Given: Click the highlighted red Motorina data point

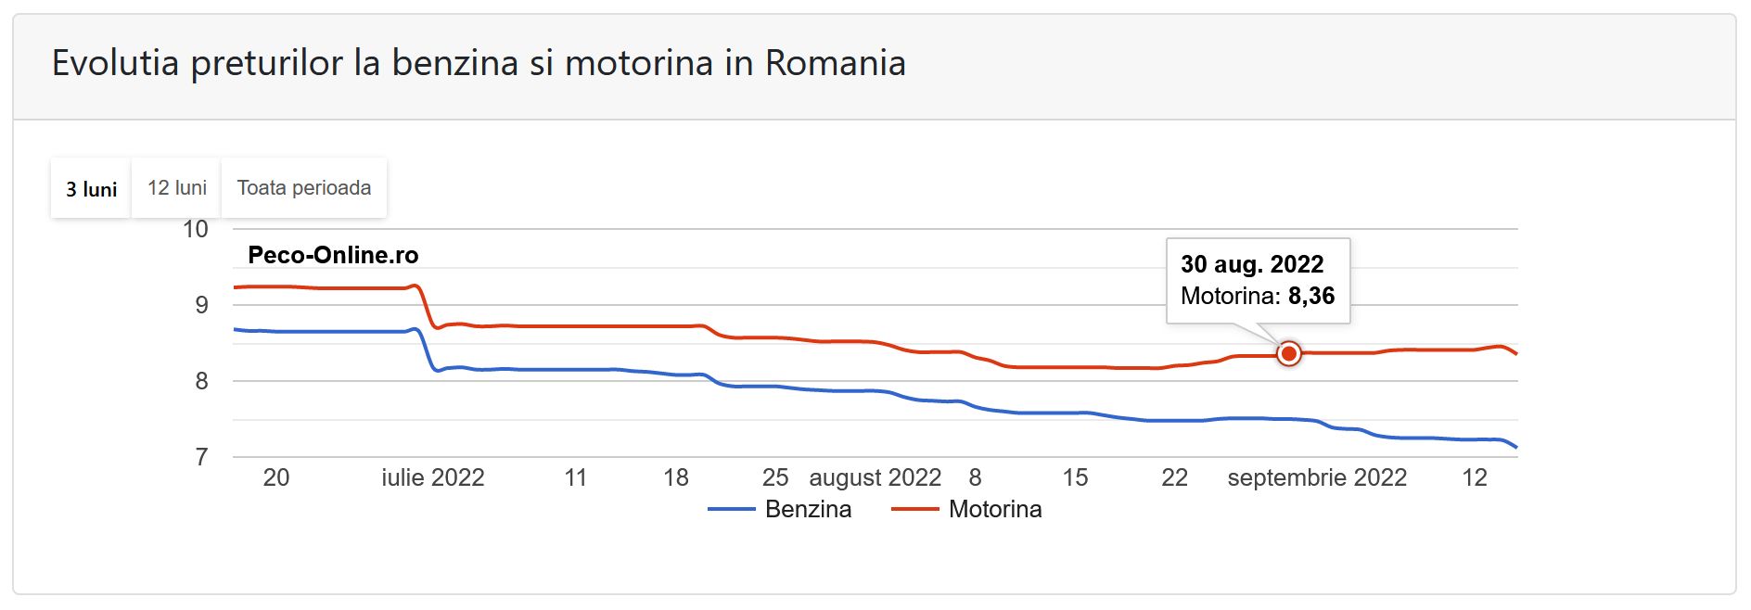Looking at the screenshot, I should pyautogui.click(x=1288, y=353).
